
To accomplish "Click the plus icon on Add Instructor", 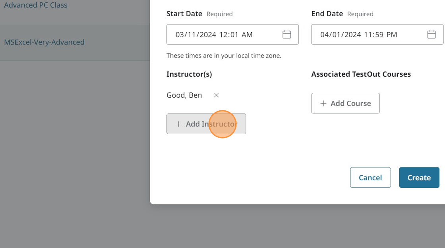I will (x=178, y=124).
